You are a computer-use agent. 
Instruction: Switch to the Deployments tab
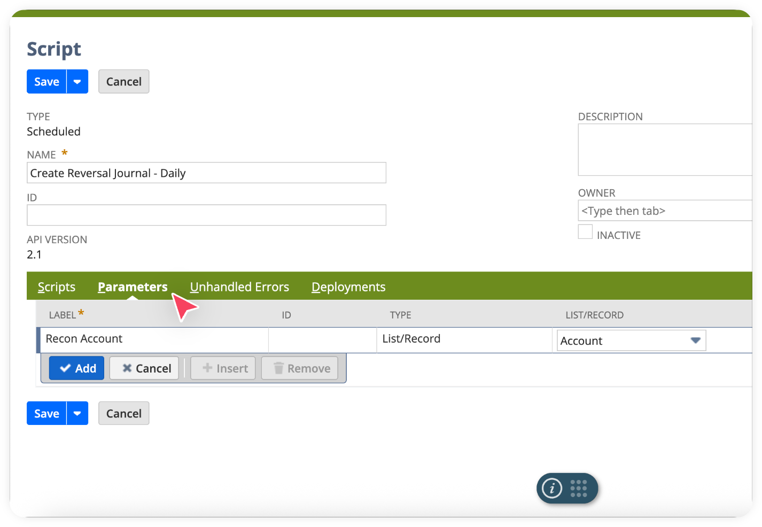348,286
